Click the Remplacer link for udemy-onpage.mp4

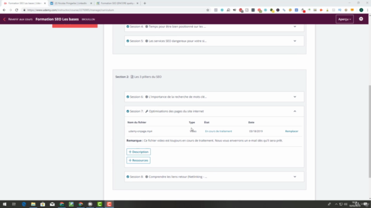pyautogui.click(x=292, y=131)
